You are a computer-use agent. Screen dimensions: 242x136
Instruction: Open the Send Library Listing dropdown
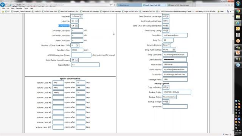tap(166, 30)
